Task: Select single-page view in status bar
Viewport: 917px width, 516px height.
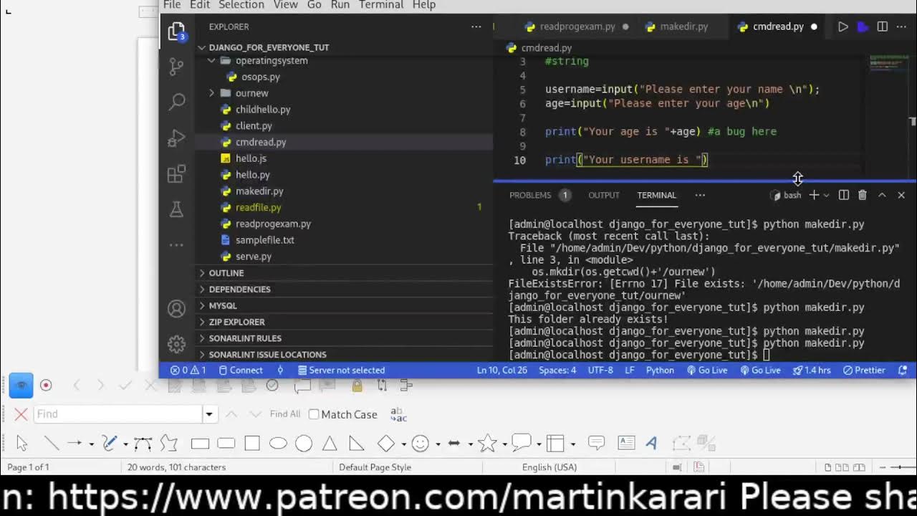Action: pyautogui.click(x=827, y=467)
